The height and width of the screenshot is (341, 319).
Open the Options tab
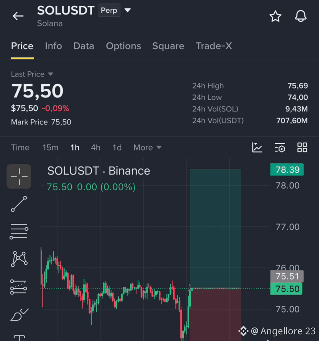124,46
